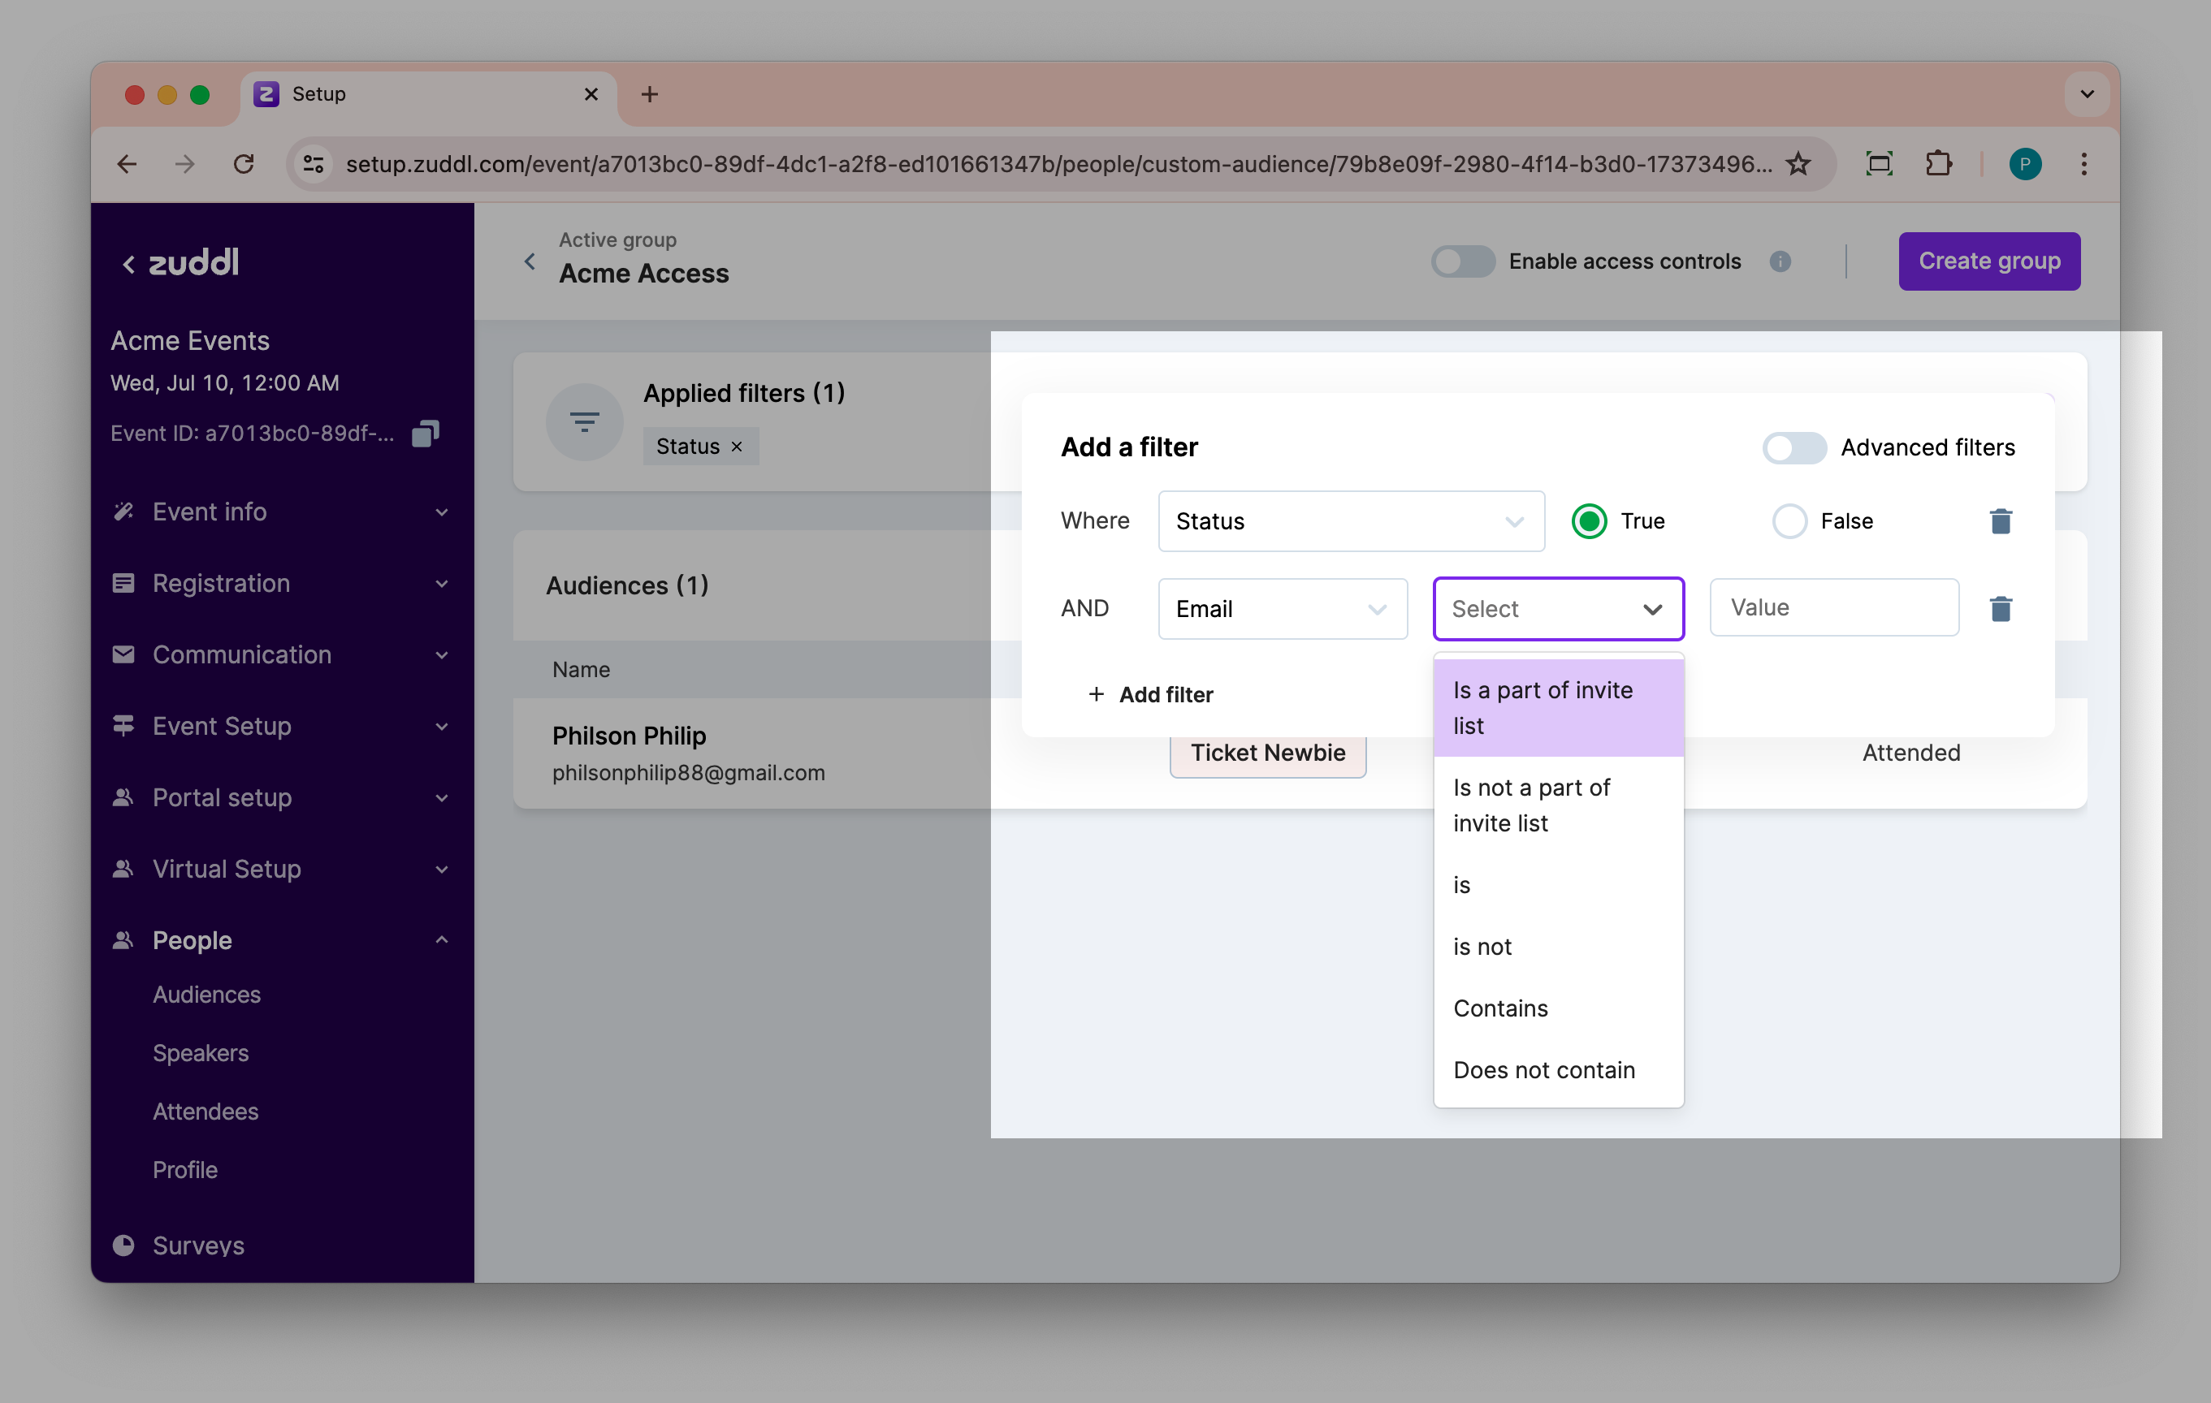Pick the 'Does not contain' option

pyautogui.click(x=1543, y=1070)
